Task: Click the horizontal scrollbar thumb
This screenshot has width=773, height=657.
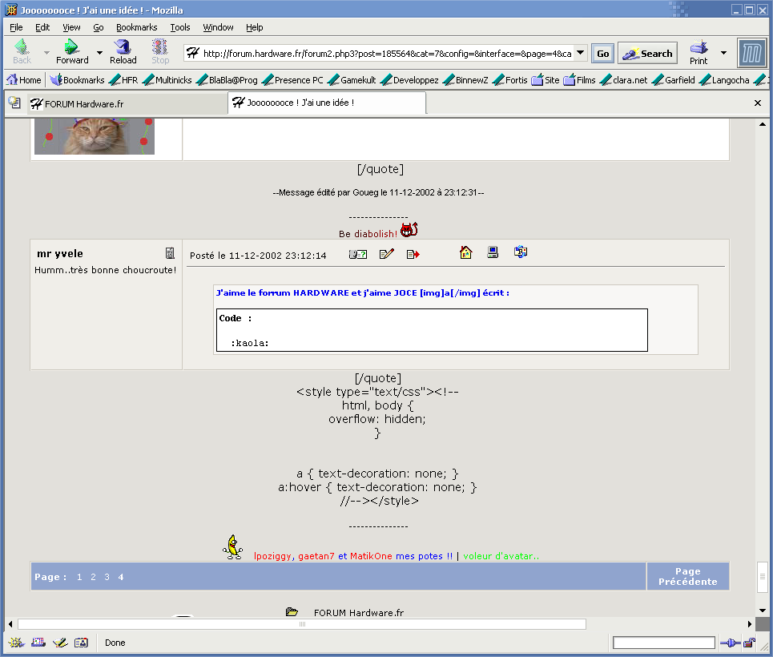Action: pos(301,624)
